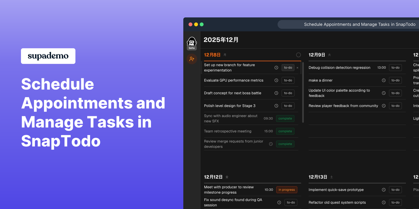Change to-do status of Set up new branch
The image size is (419, 209).
(288, 68)
